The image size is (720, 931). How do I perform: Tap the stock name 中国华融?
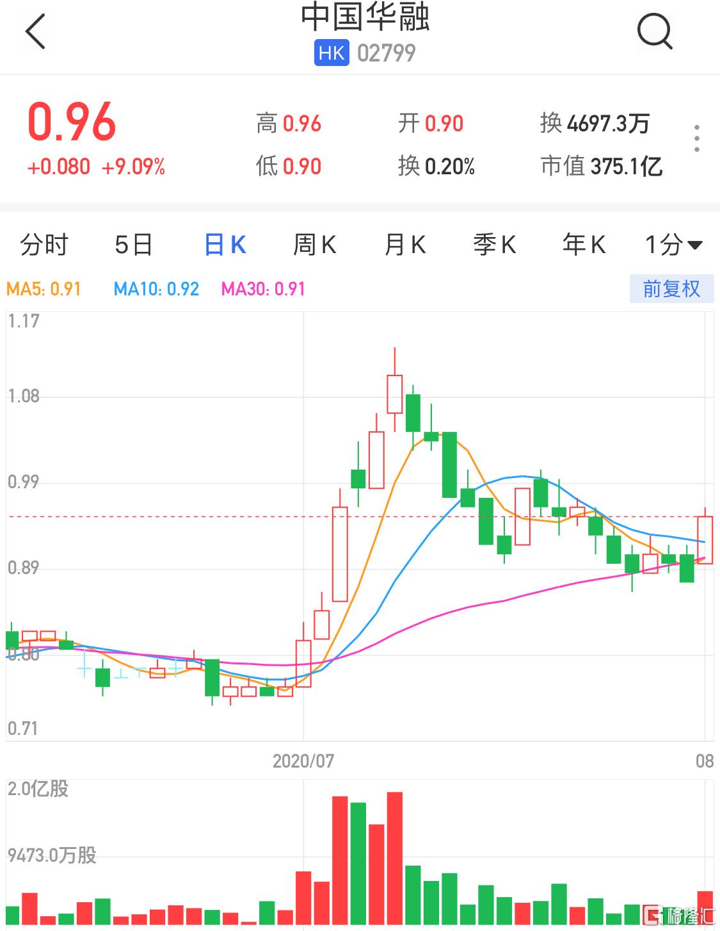365,18
